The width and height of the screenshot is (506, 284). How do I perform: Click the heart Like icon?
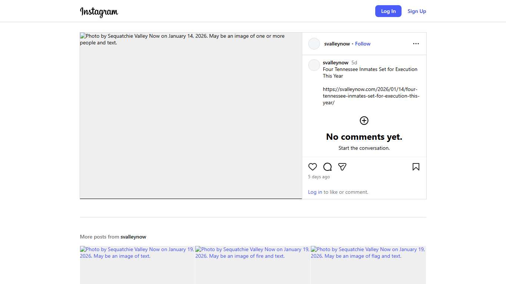point(313,167)
